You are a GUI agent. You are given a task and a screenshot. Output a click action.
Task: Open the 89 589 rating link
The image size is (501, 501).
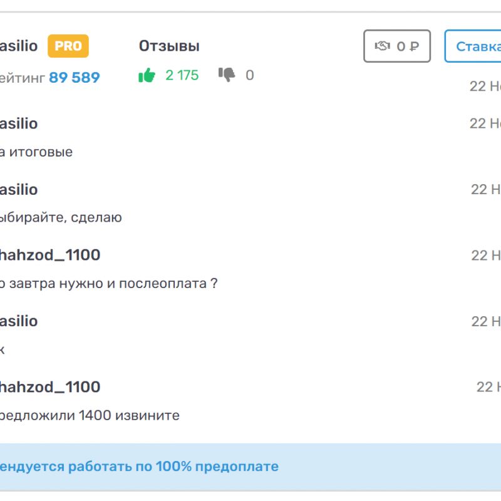coord(74,78)
